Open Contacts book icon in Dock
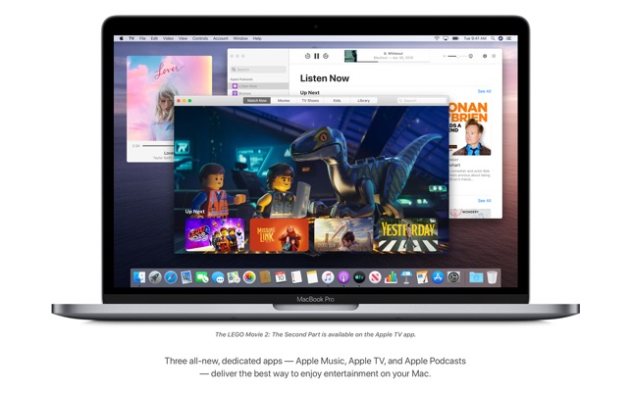The width and height of the screenshot is (631, 394). (x=265, y=277)
